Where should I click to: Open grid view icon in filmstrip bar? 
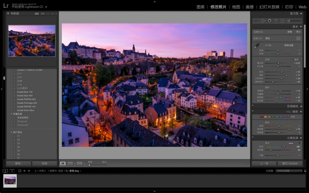[20, 171]
